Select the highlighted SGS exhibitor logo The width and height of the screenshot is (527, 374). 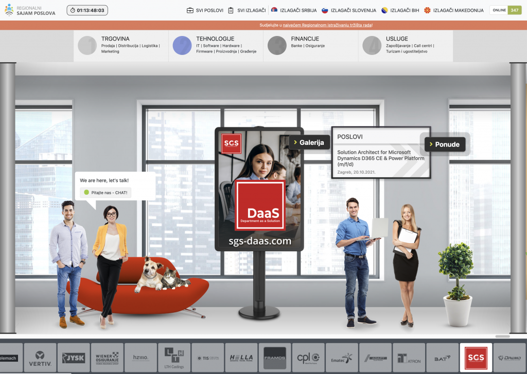pyautogui.click(x=476, y=358)
